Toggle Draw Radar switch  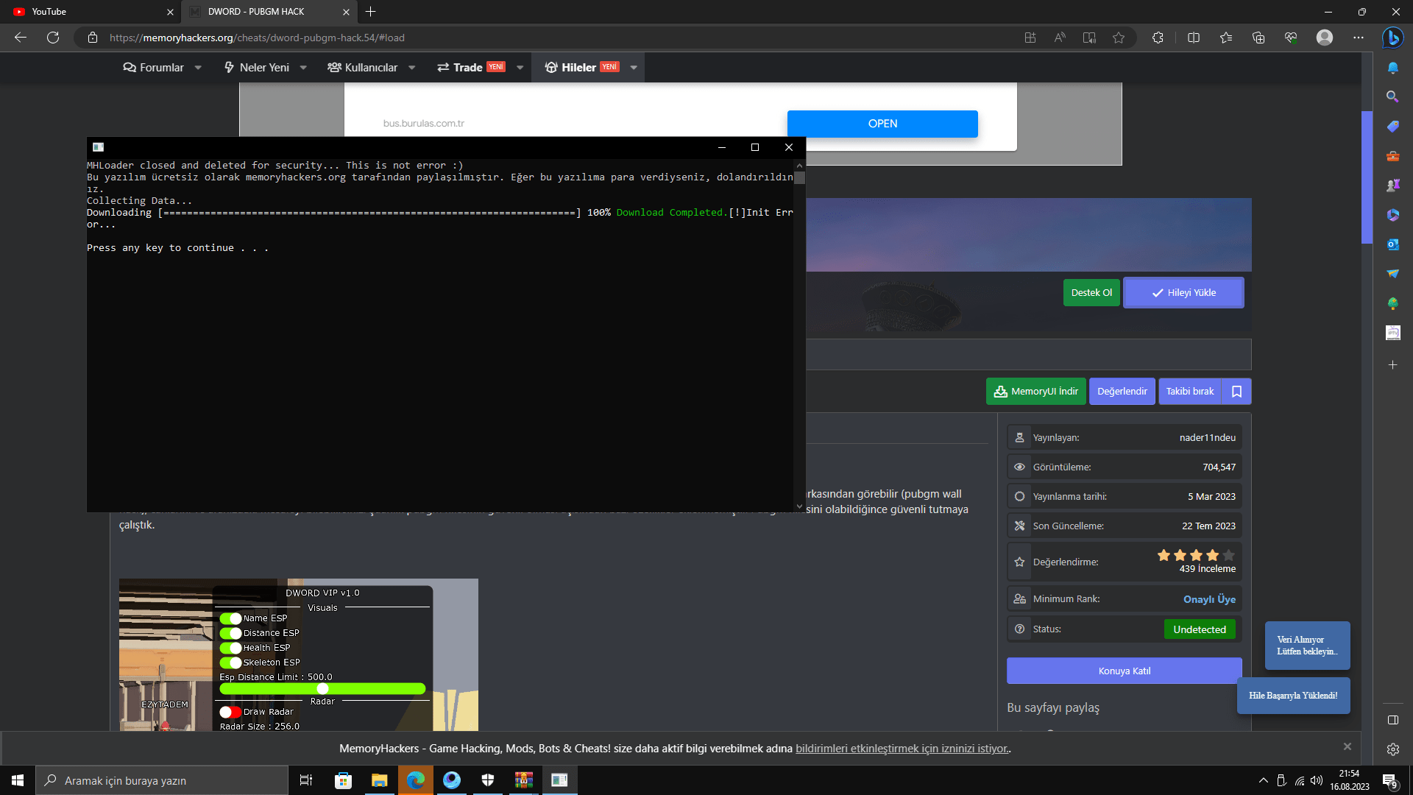click(x=230, y=712)
